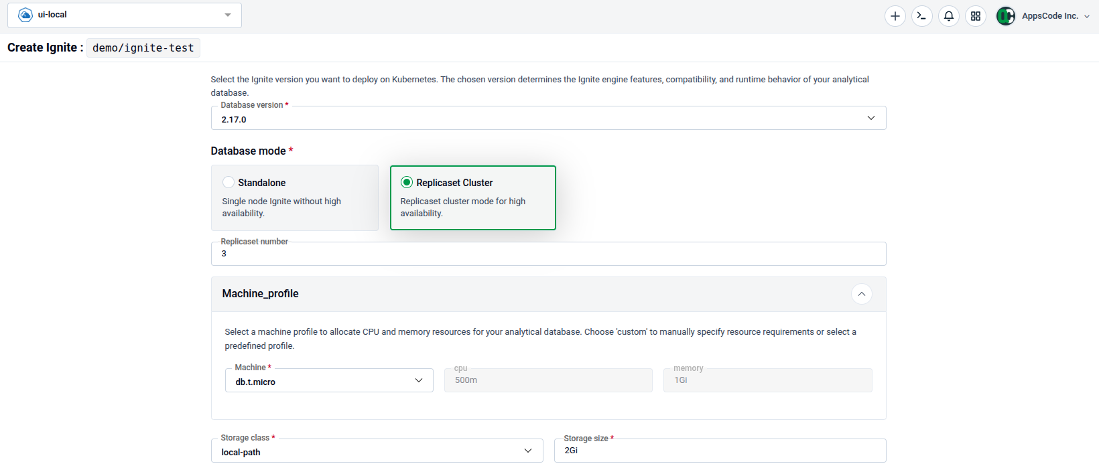
Task: Click the disabled cpu field
Action: [548, 380]
